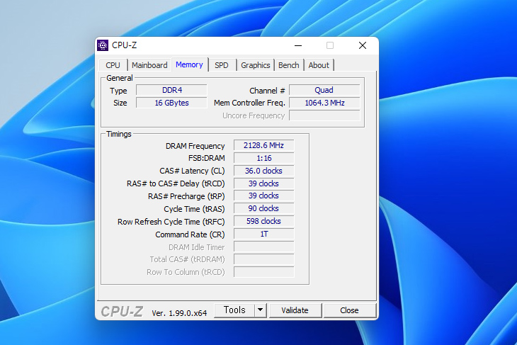Click the Ver. 1.99.0.x64 version text
Viewport: 517px width, 345px height.
tap(179, 313)
